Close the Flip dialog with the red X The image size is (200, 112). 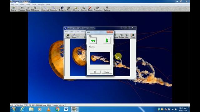point(110,32)
